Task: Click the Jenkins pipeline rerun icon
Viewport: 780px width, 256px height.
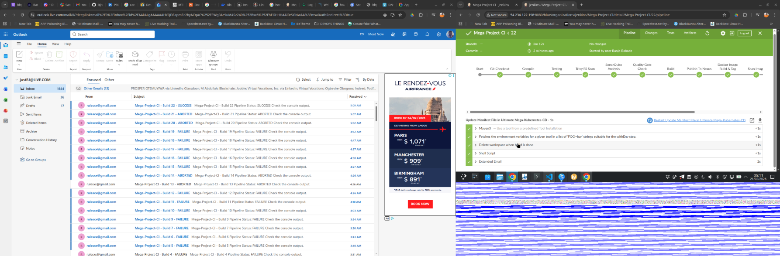Action: pos(708,33)
